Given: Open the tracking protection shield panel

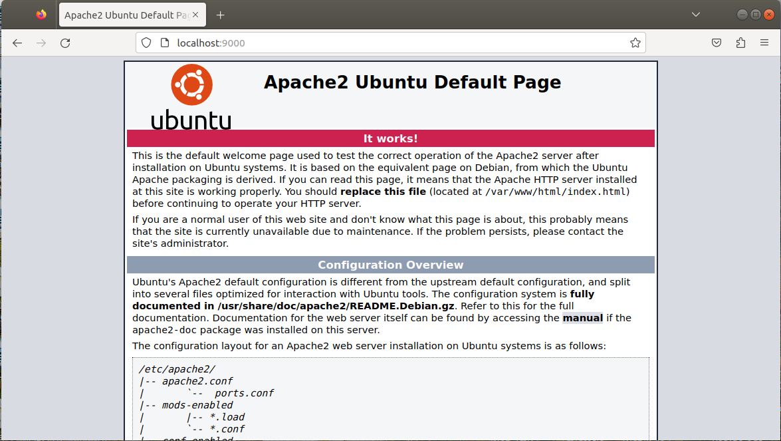Looking at the screenshot, I should pyautogui.click(x=147, y=43).
